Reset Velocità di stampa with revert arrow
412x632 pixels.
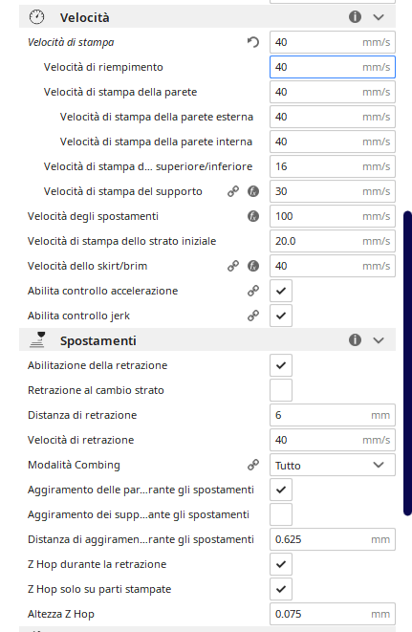pos(253,42)
